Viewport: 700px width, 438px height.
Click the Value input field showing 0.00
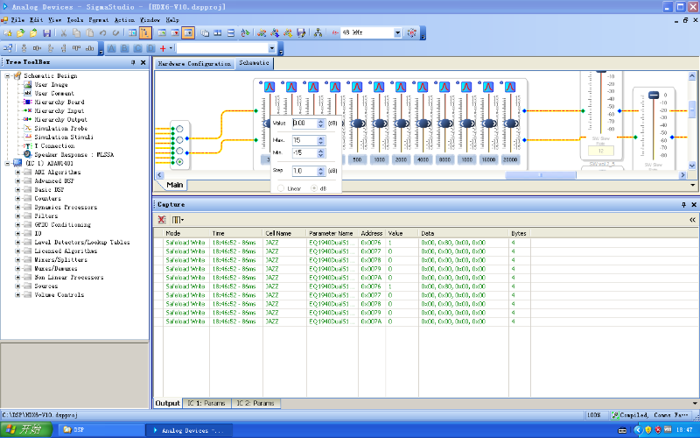pos(304,123)
